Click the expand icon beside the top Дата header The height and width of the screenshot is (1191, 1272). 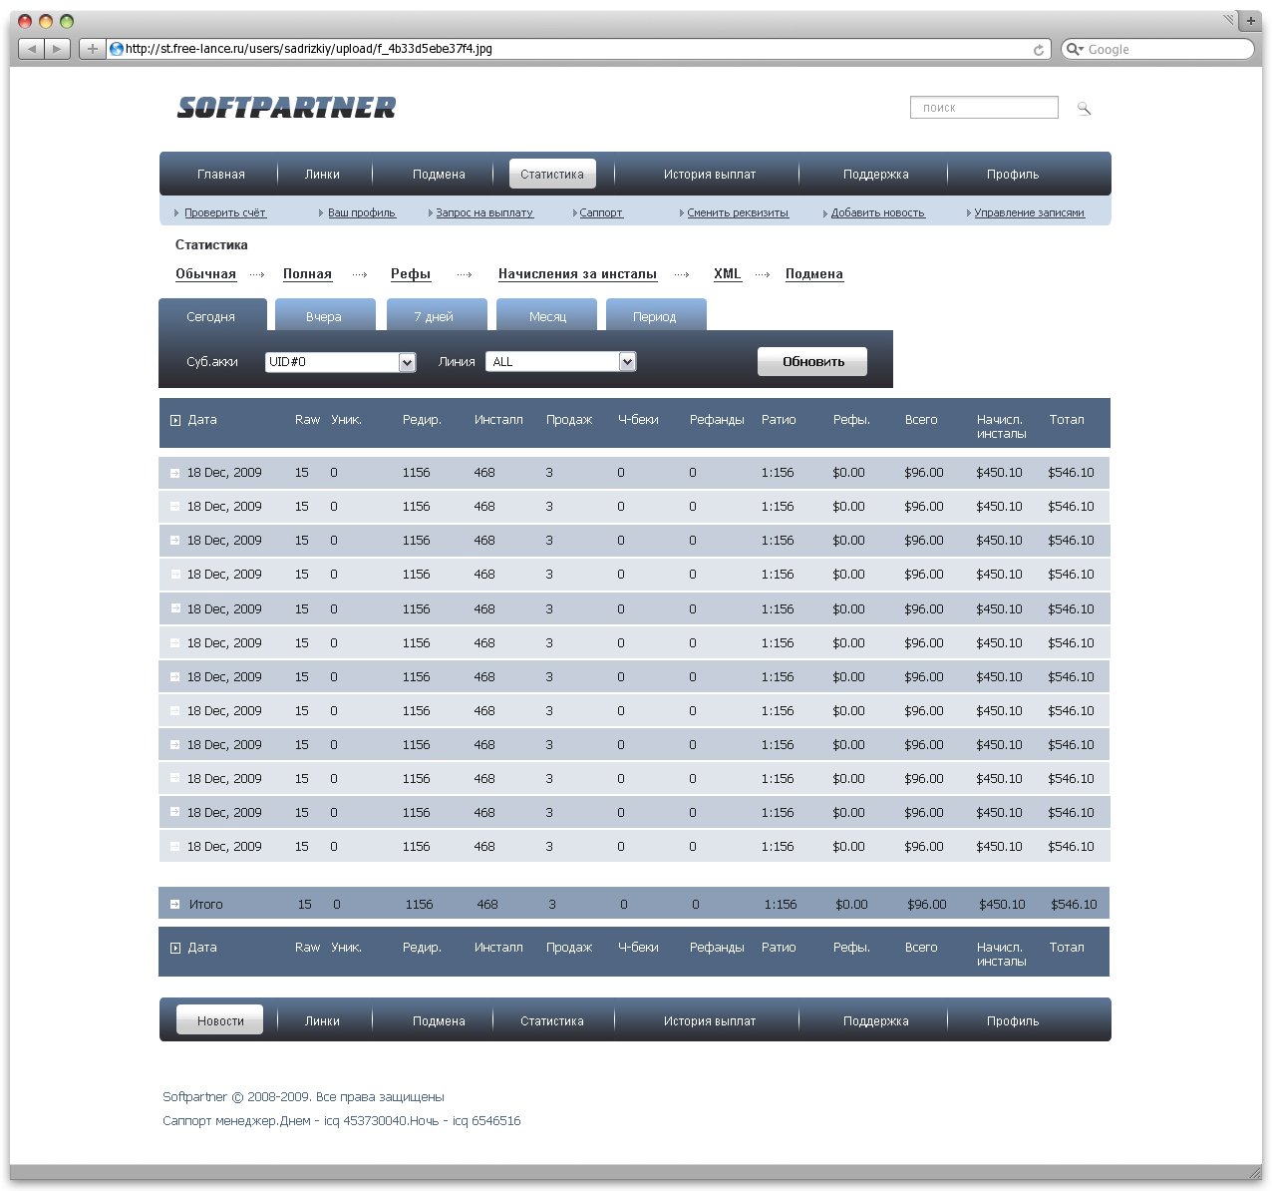pyautogui.click(x=175, y=420)
